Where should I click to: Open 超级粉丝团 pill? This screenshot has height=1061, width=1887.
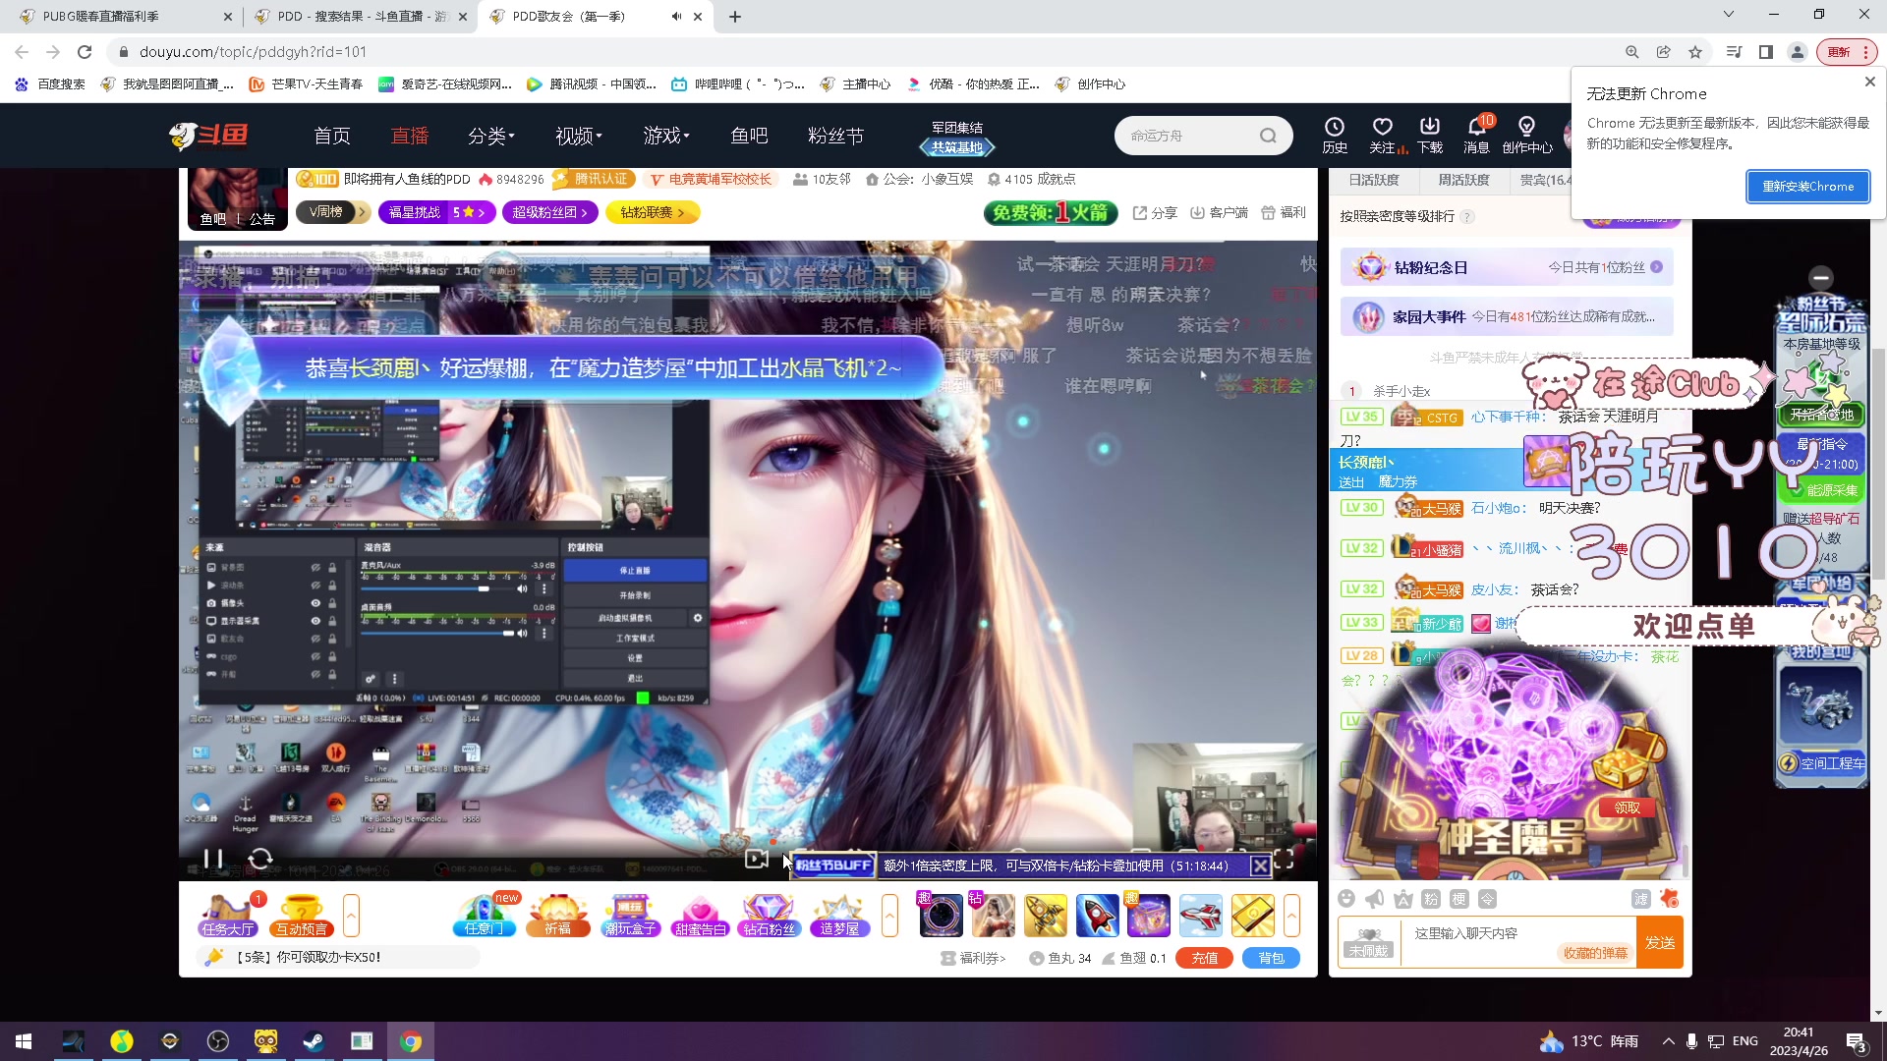coord(549,212)
